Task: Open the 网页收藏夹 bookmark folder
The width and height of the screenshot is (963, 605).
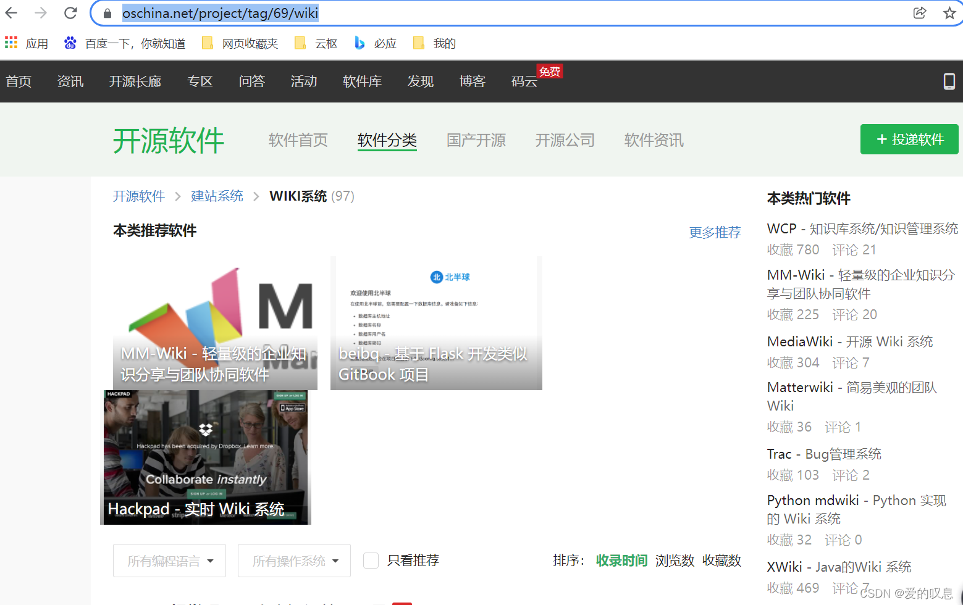Action: (240, 43)
